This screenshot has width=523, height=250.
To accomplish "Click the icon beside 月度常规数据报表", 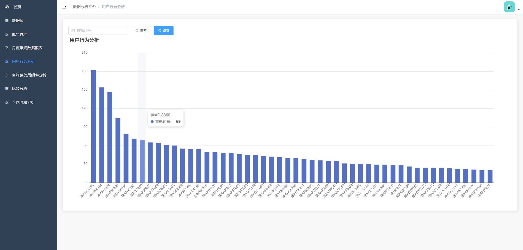I will click(x=7, y=48).
